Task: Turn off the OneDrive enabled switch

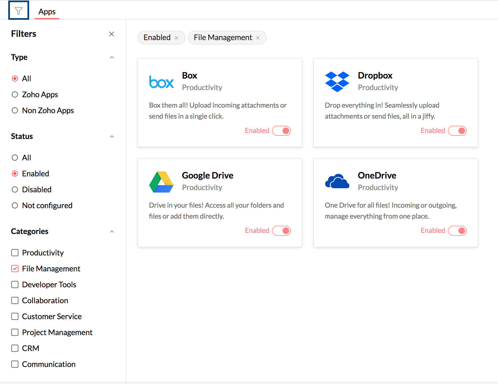Action: pos(457,231)
